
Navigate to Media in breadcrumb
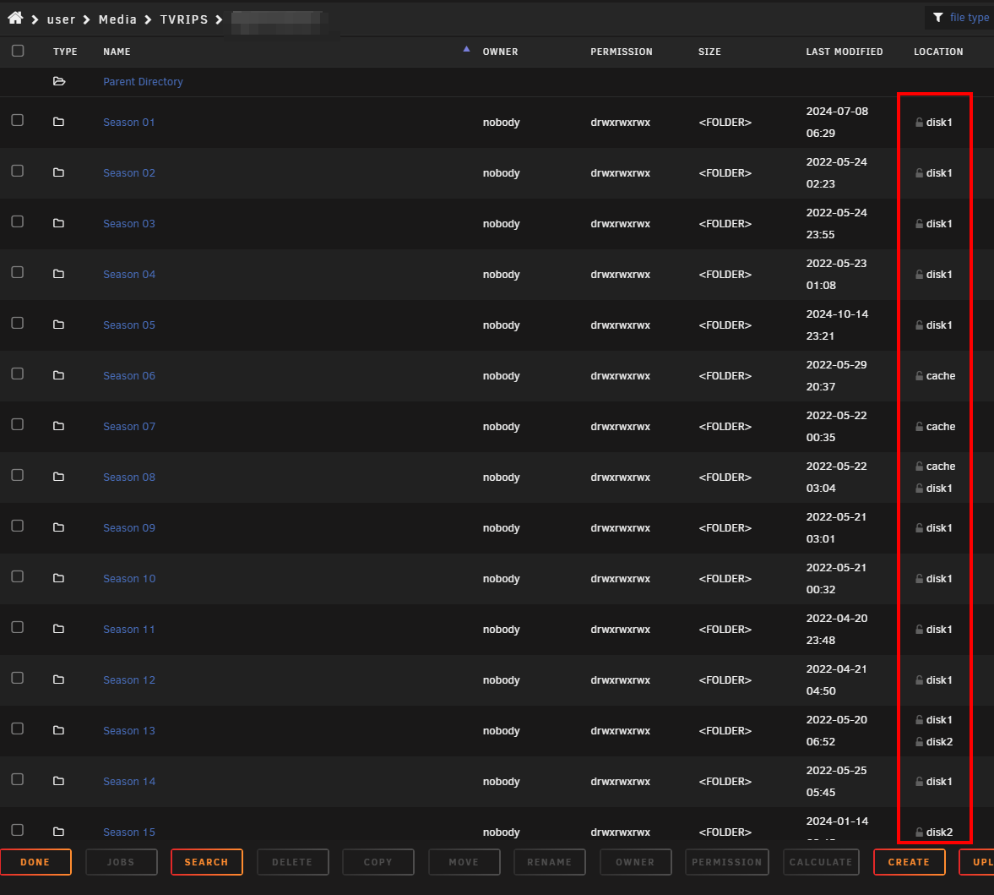[x=118, y=19]
